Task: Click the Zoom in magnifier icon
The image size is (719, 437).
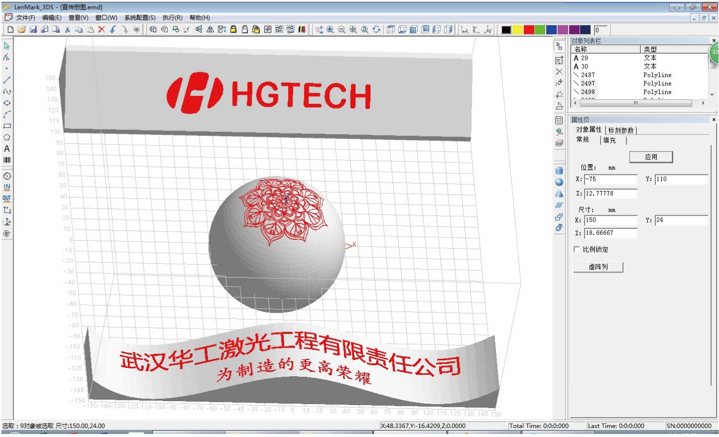Action: 330,29
